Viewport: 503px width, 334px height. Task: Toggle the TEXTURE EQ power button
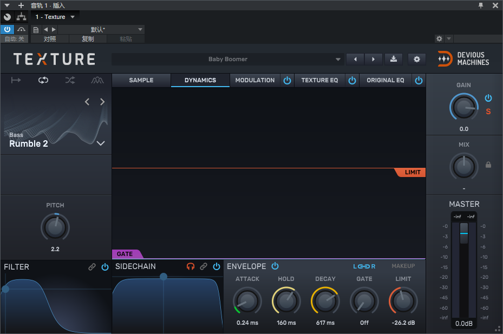352,80
